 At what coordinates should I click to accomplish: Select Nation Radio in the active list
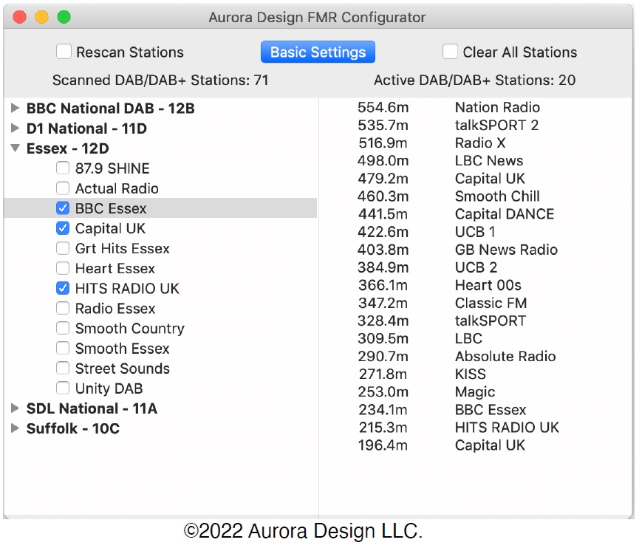pyautogui.click(x=497, y=107)
